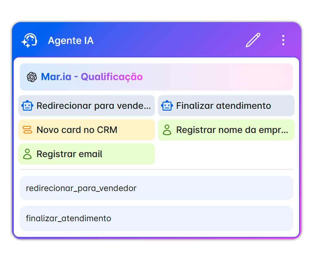The image size is (313, 261).
Task: Click the Agente IA title text
Action: [x=71, y=41]
